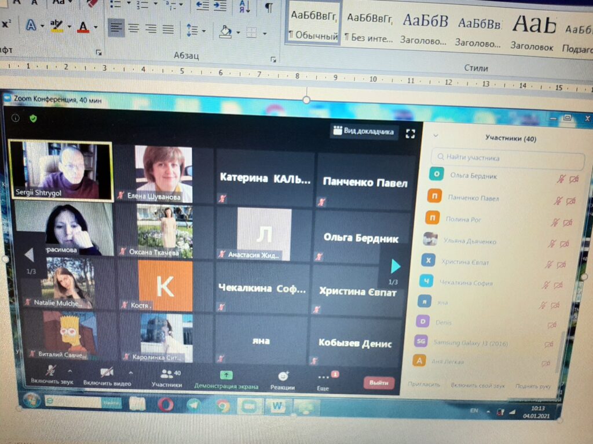593x444 pixels.
Task: Decrease paragraph indent
Action: tap(202, 5)
